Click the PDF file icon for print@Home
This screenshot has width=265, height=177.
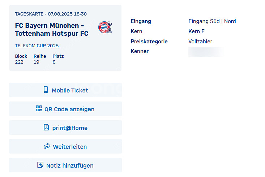tap(46, 128)
